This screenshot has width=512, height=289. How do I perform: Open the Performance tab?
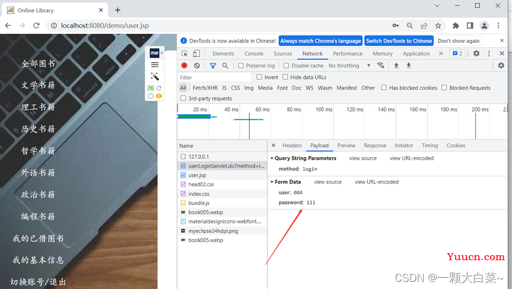pos(348,54)
